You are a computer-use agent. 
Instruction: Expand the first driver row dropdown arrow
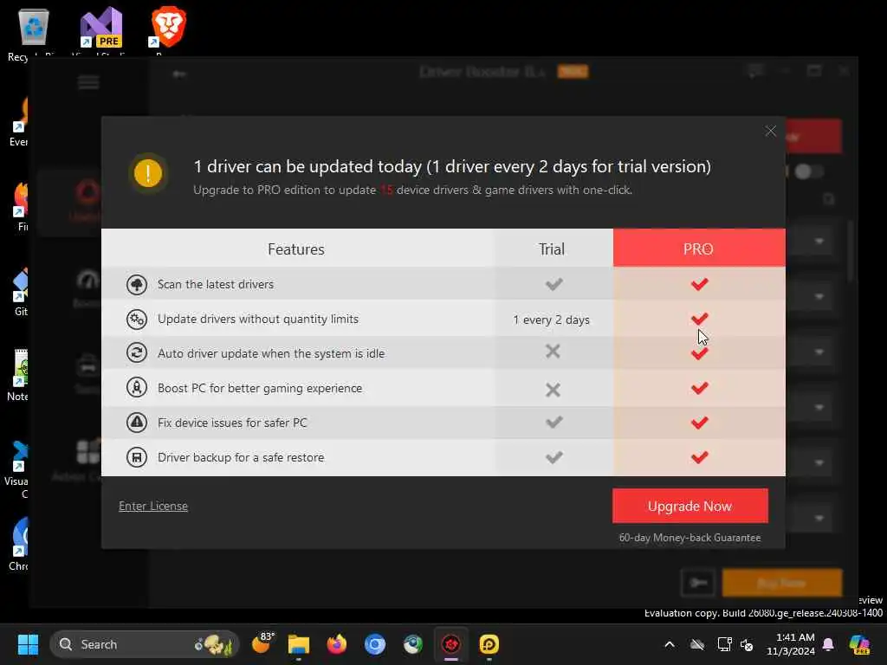[x=819, y=242]
